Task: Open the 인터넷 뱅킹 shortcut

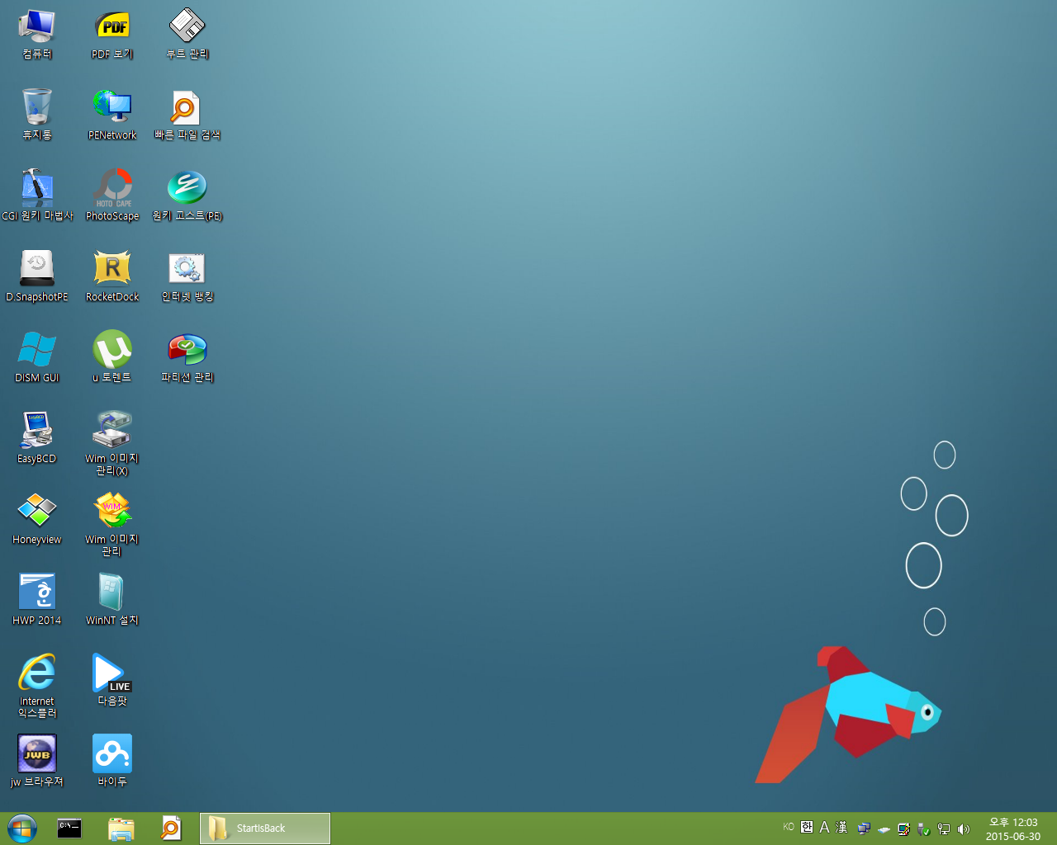Action: point(187,276)
